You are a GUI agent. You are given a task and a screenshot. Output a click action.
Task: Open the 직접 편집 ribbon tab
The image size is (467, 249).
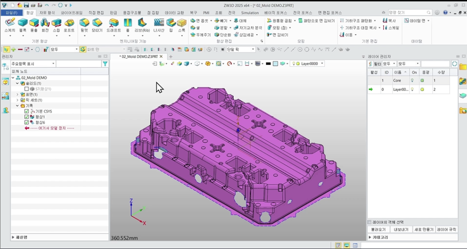96,13
